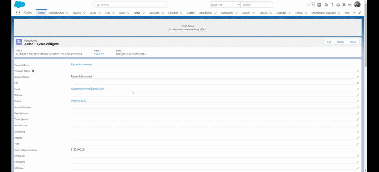Open the Rijwan Mohmmed account owner link
Viewport: 379px width, 172px height.
coord(81,64)
